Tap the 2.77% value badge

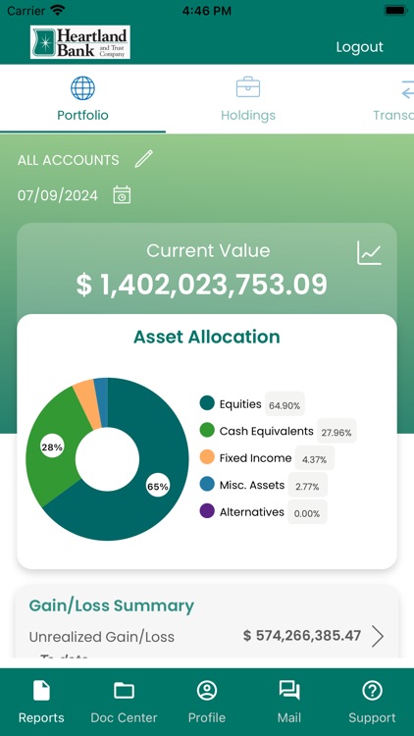pyautogui.click(x=307, y=486)
